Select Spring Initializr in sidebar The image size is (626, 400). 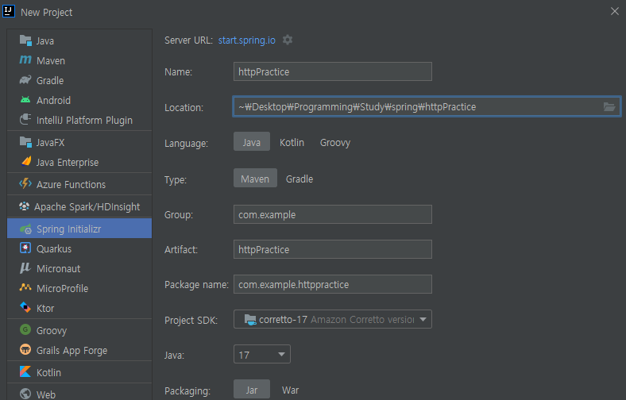coord(79,228)
